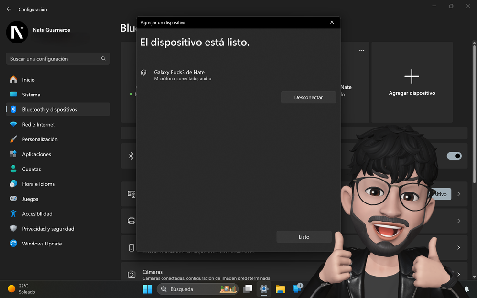Click the headset icon next to Galaxy Buds3
The image size is (477, 298).
(x=144, y=73)
